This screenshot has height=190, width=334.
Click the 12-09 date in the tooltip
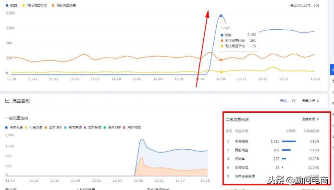point(225,28)
